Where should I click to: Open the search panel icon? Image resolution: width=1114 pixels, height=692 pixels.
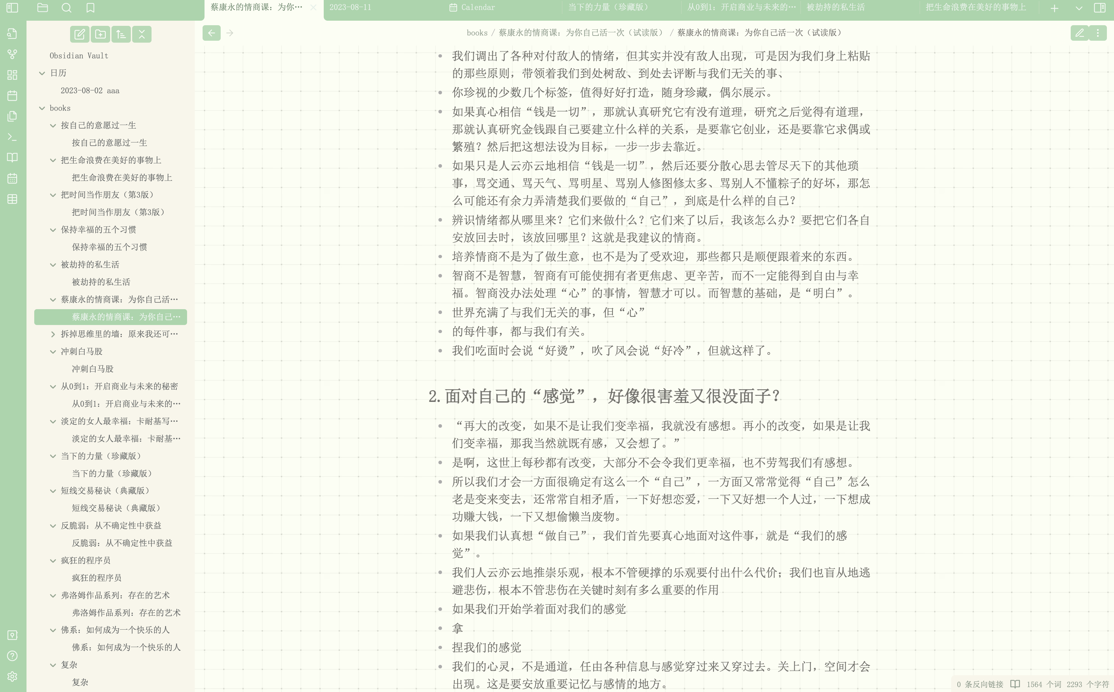click(66, 8)
